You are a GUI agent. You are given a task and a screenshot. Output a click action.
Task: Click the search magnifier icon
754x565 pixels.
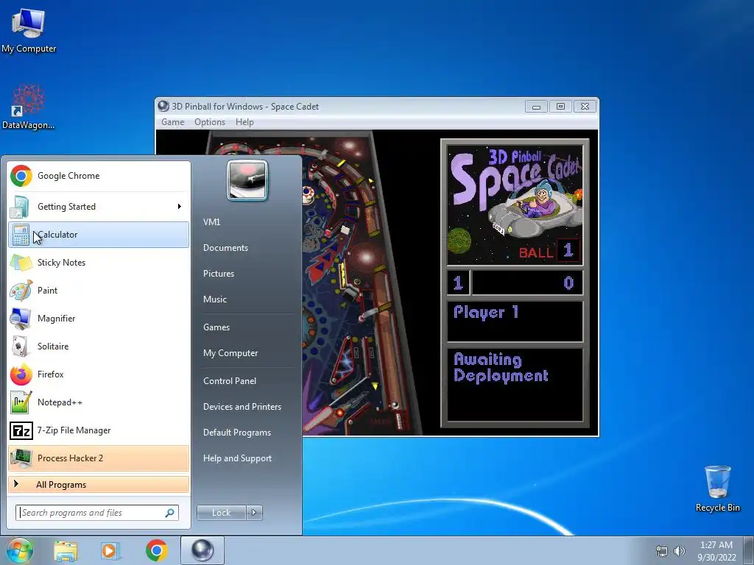pos(170,513)
